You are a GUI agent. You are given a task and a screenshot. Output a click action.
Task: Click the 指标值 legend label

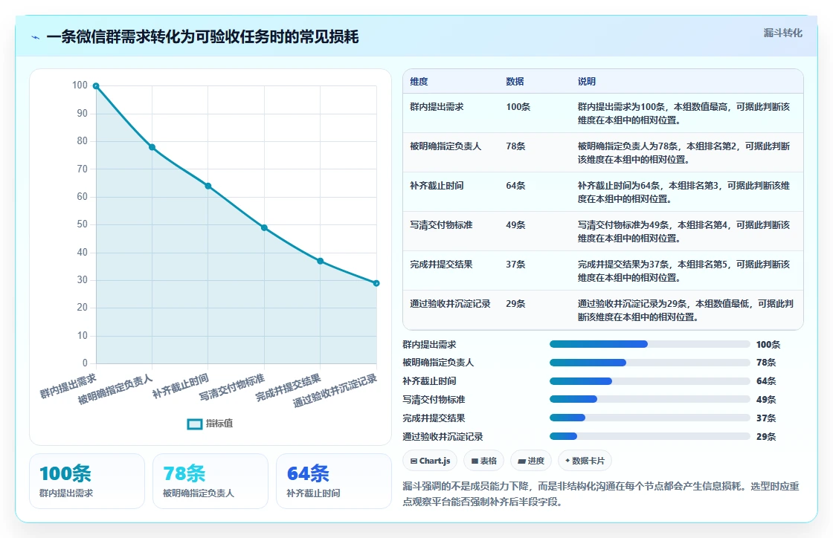pos(219,424)
